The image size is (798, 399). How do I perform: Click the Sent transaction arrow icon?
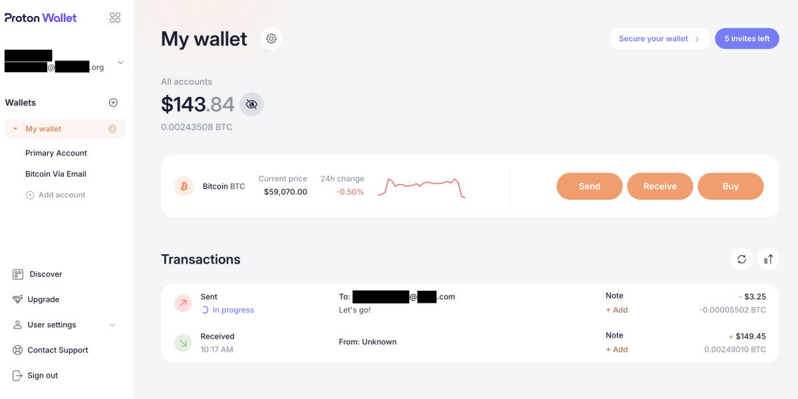click(184, 303)
